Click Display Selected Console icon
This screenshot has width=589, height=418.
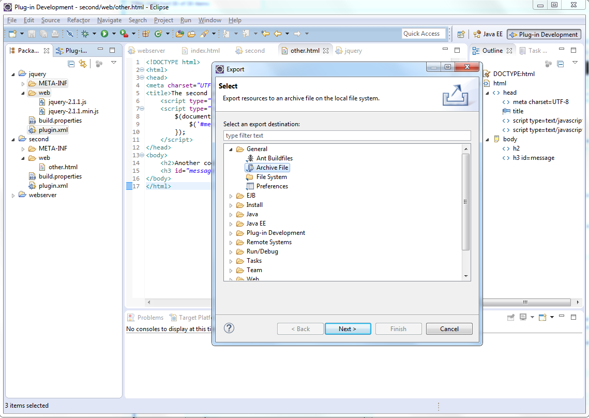[523, 318]
